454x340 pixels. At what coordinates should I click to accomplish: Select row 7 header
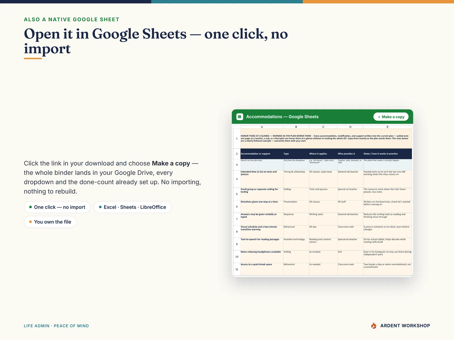tap(237, 219)
